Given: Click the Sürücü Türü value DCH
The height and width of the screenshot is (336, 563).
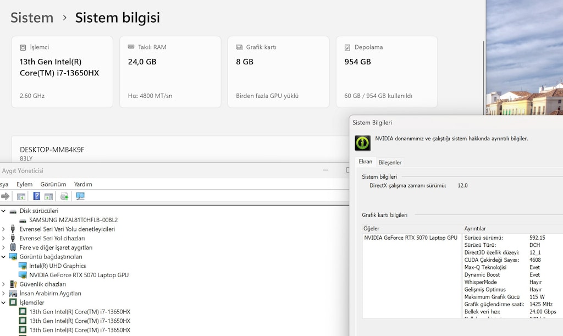Looking at the screenshot, I should point(534,245).
